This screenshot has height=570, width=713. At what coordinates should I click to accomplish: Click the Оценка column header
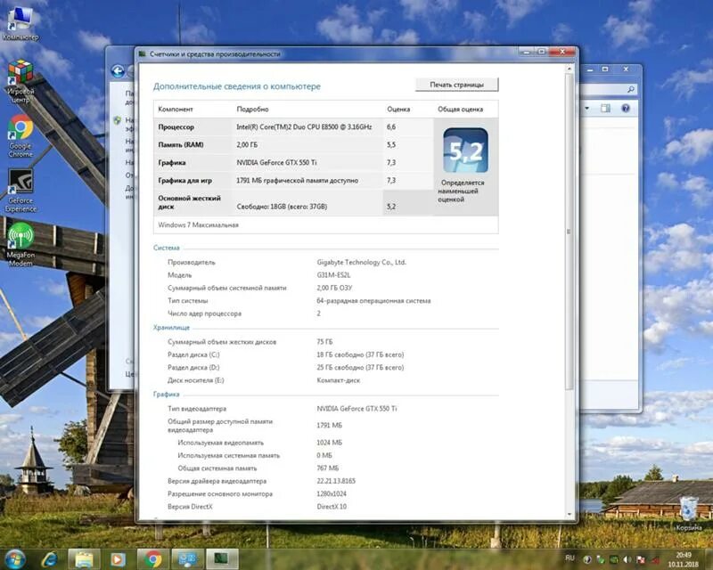pos(398,109)
